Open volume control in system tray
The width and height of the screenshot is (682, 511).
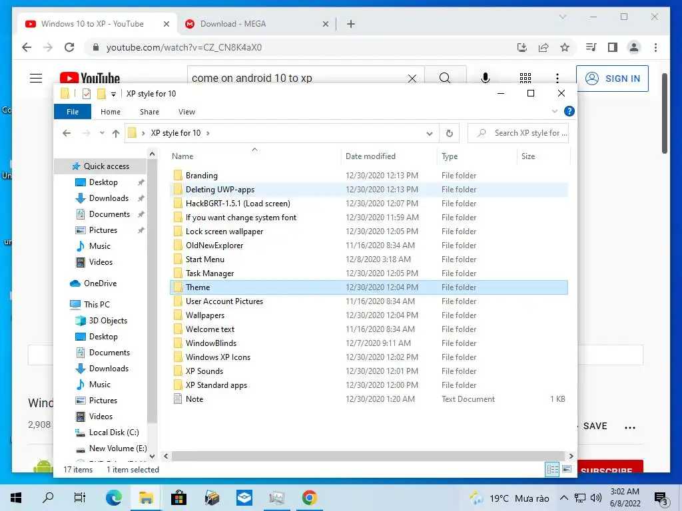pyautogui.click(x=595, y=498)
